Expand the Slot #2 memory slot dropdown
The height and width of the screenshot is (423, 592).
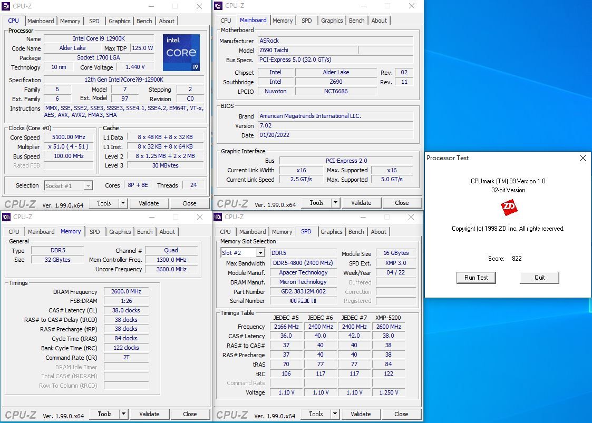pos(260,253)
